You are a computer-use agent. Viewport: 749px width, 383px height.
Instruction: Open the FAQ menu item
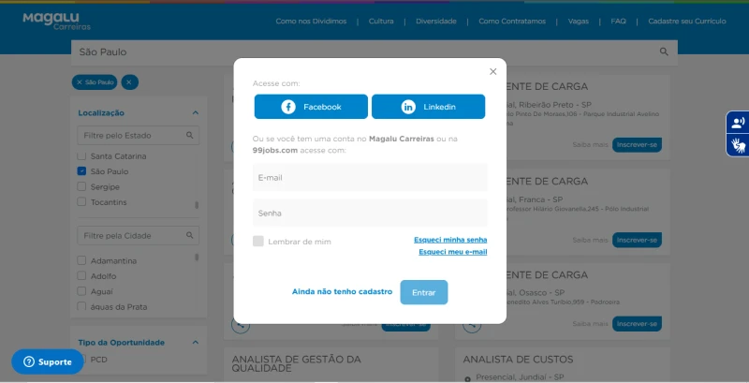click(x=618, y=21)
